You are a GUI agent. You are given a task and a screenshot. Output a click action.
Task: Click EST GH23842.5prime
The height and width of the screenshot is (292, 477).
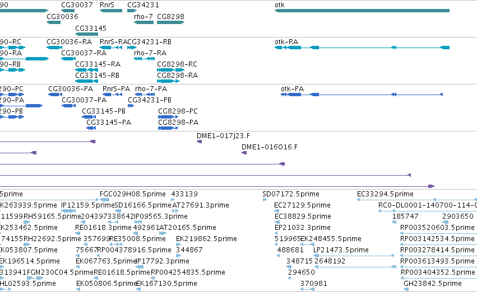433,284
